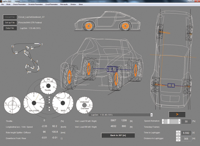
Task: Click the Speed Animation value field showing 30
Action: tap(186, 122)
